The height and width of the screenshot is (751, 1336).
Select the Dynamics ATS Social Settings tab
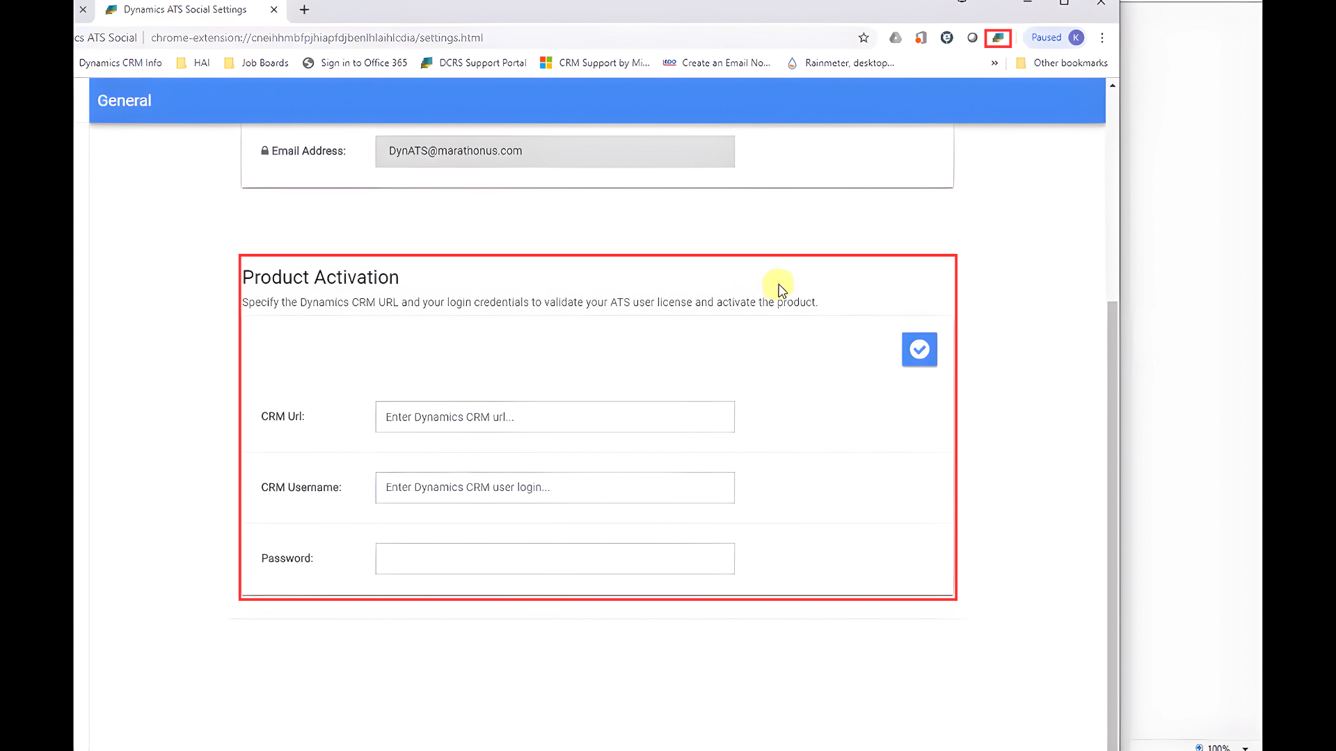pyautogui.click(x=185, y=10)
